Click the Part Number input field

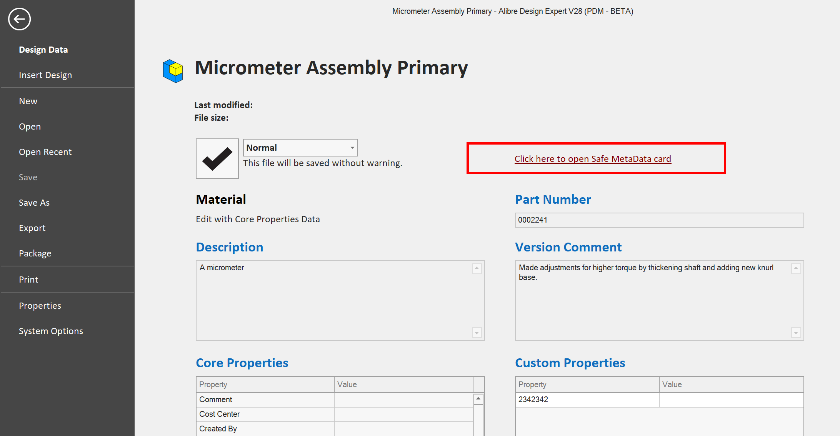click(659, 220)
